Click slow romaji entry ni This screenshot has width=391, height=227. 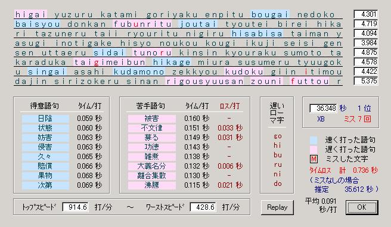tap(277, 174)
